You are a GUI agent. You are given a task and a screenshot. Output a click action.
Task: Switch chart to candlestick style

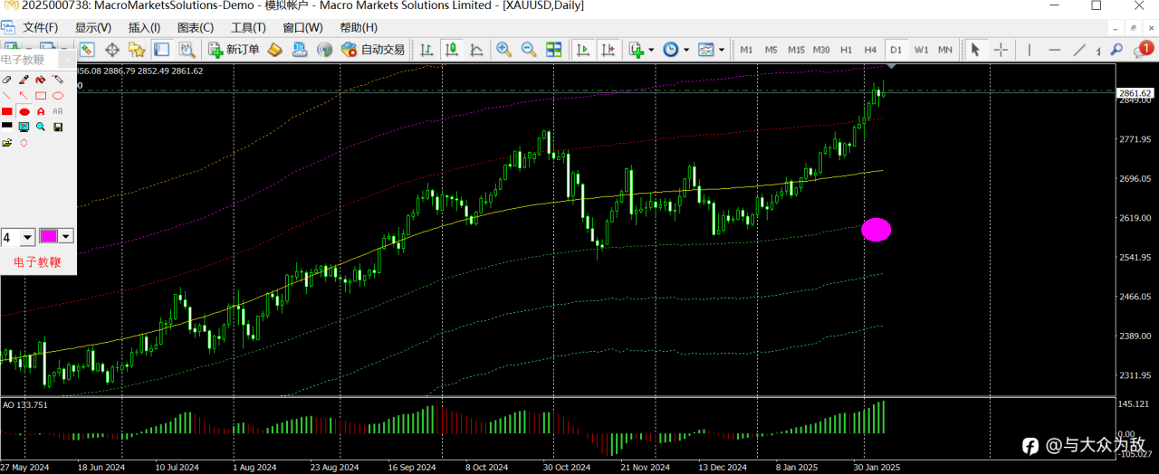[x=451, y=50]
